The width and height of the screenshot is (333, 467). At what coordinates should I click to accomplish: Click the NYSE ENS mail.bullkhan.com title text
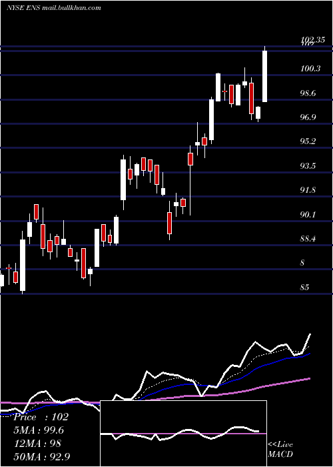pyautogui.click(x=54, y=8)
